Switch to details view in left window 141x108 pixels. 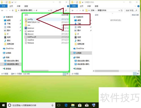pyautogui.click(x=64, y=74)
